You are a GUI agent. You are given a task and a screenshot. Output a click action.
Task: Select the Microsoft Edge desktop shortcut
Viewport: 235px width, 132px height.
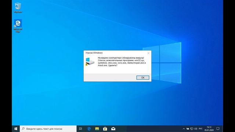tap(18, 26)
